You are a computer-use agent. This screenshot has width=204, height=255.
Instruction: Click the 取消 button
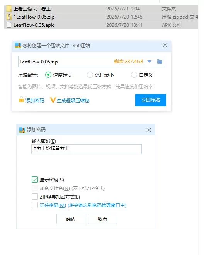click(102, 219)
